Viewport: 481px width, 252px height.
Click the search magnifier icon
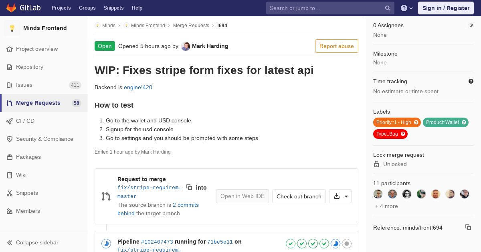pyautogui.click(x=388, y=8)
